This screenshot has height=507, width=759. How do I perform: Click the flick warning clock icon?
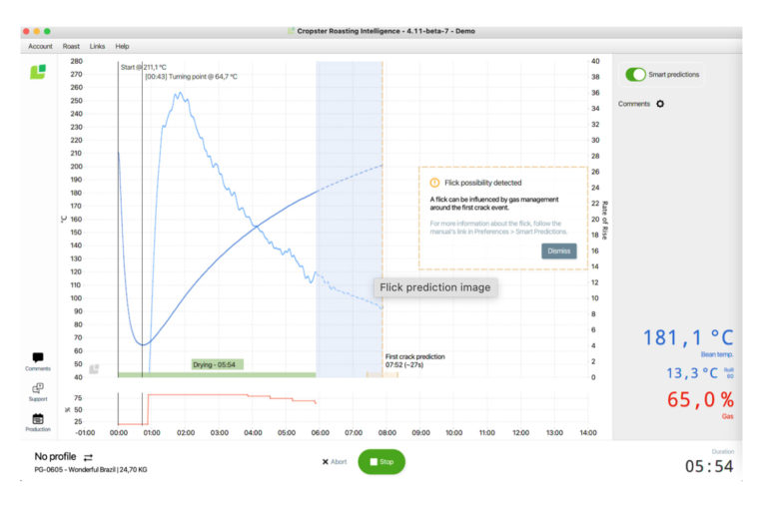(434, 183)
